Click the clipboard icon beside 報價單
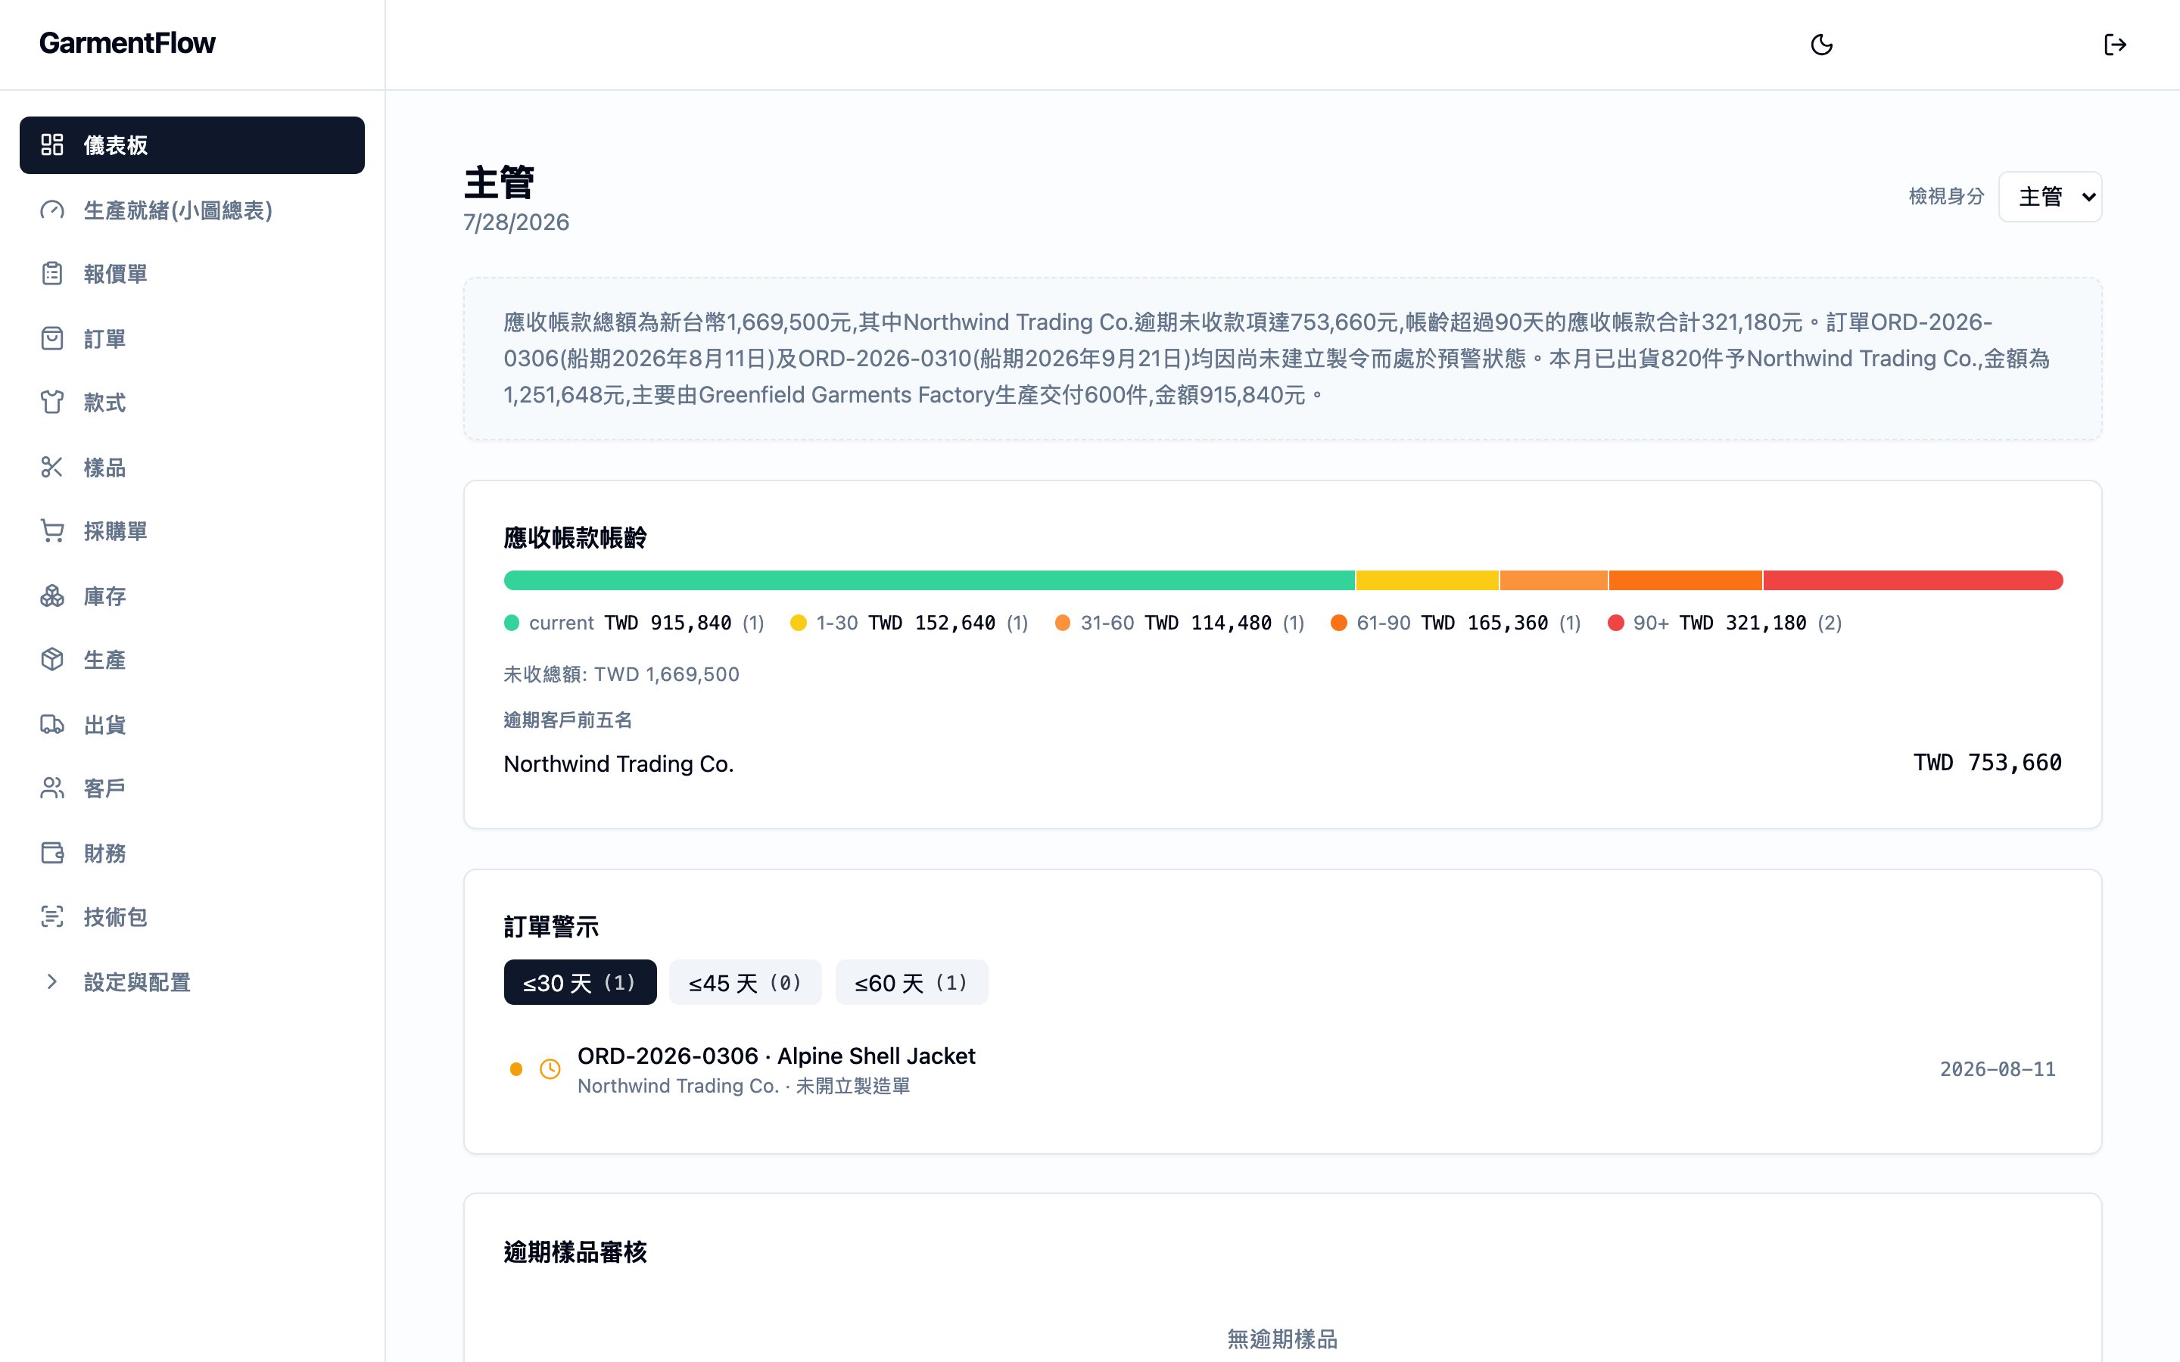Screen dimensions: 2180x1362 [52, 274]
